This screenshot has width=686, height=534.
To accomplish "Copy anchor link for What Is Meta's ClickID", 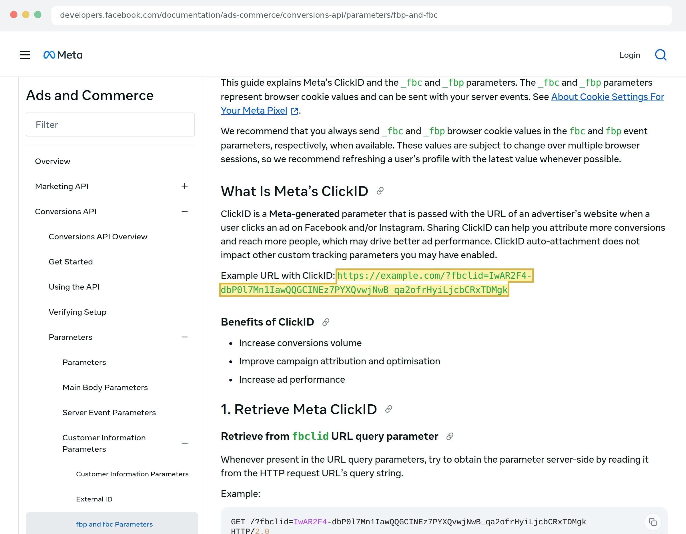I will tap(380, 191).
